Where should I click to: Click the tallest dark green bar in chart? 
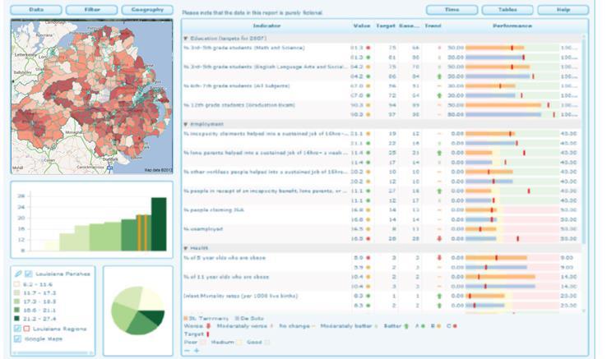click(159, 224)
